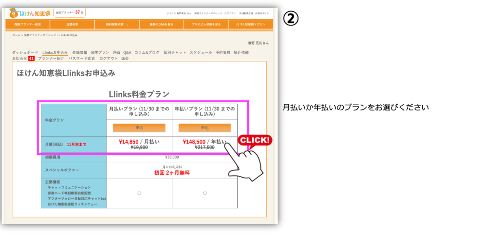Click the ¥33,000 初期費用 value
The width and height of the screenshot is (493, 242).
(172, 157)
